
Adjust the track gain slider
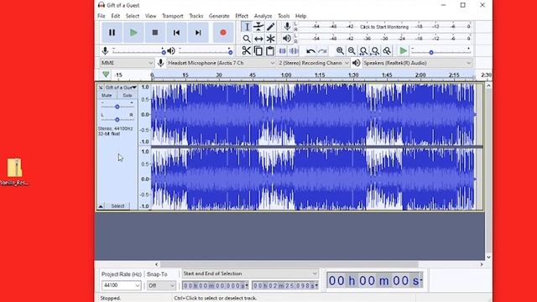(117, 107)
